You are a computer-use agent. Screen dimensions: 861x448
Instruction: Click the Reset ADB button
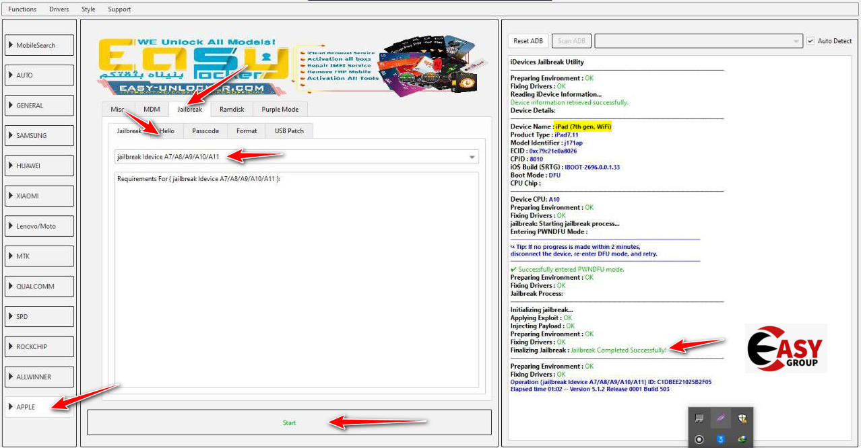528,41
